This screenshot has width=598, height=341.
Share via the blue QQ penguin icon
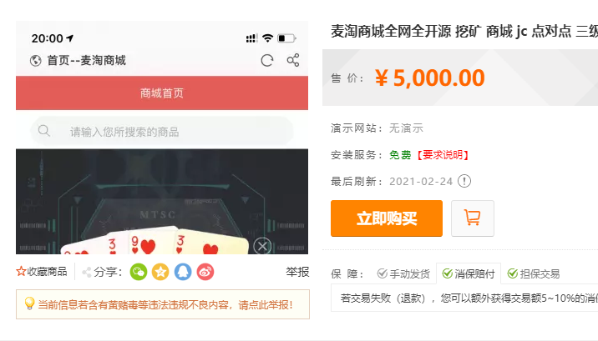183,272
